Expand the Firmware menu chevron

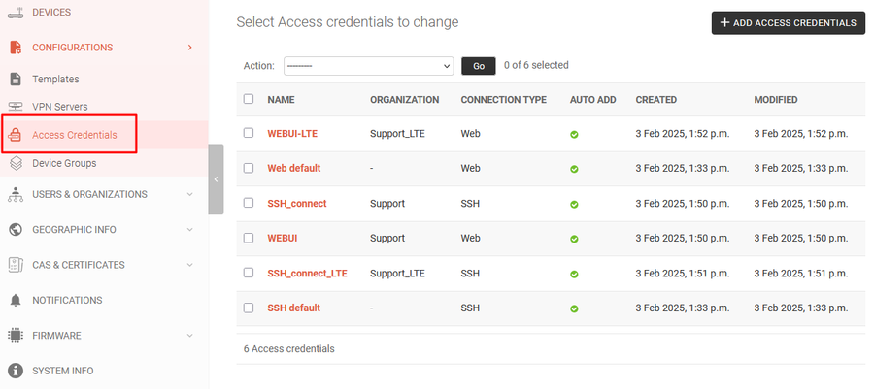189,336
